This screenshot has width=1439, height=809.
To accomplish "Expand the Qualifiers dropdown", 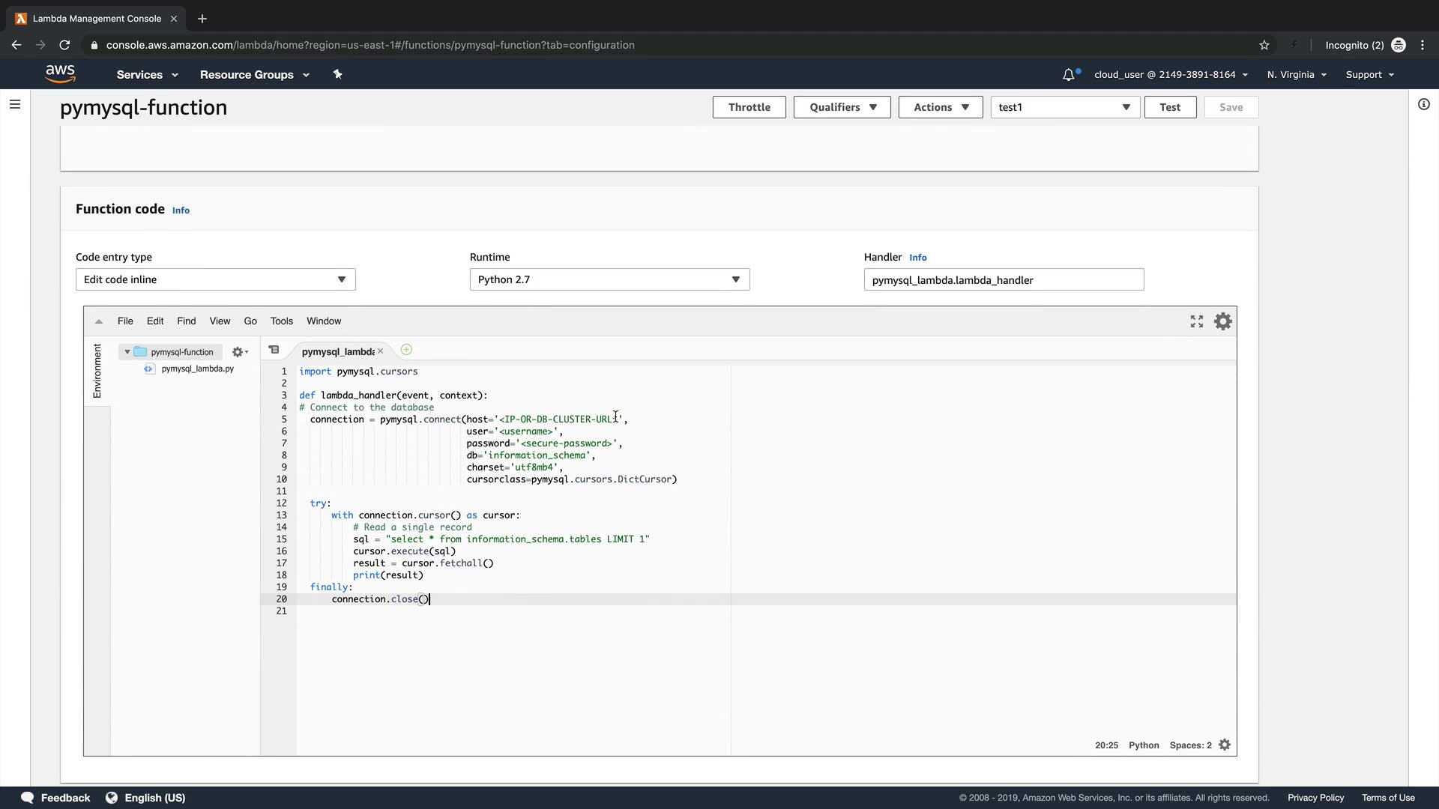I will 842,107.
